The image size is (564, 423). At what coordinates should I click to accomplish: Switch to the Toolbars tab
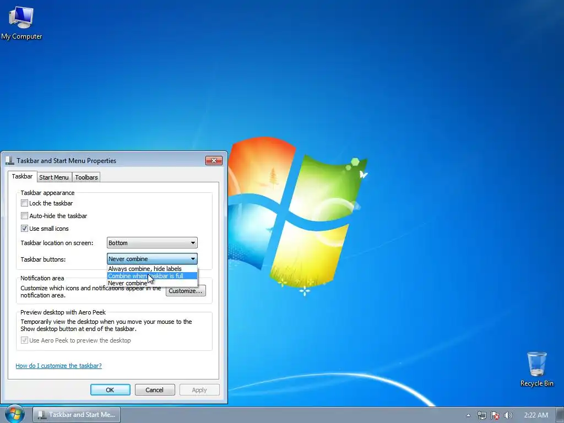pyautogui.click(x=86, y=177)
